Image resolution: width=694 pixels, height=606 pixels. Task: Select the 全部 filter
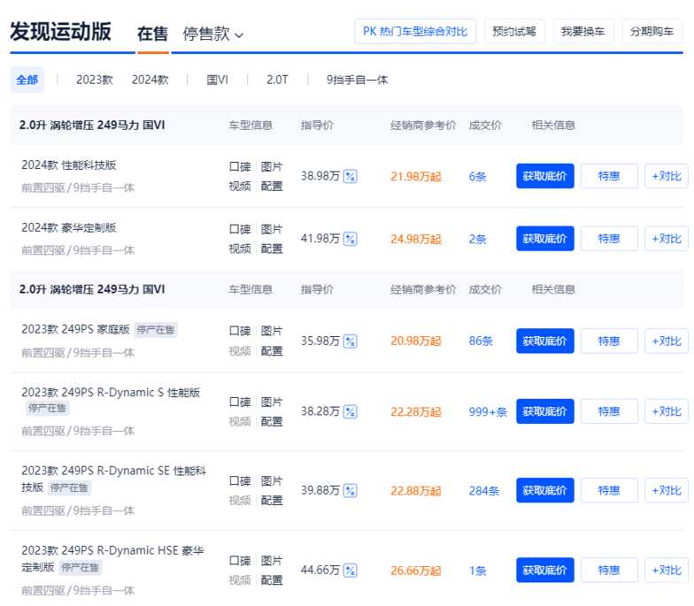[27, 80]
